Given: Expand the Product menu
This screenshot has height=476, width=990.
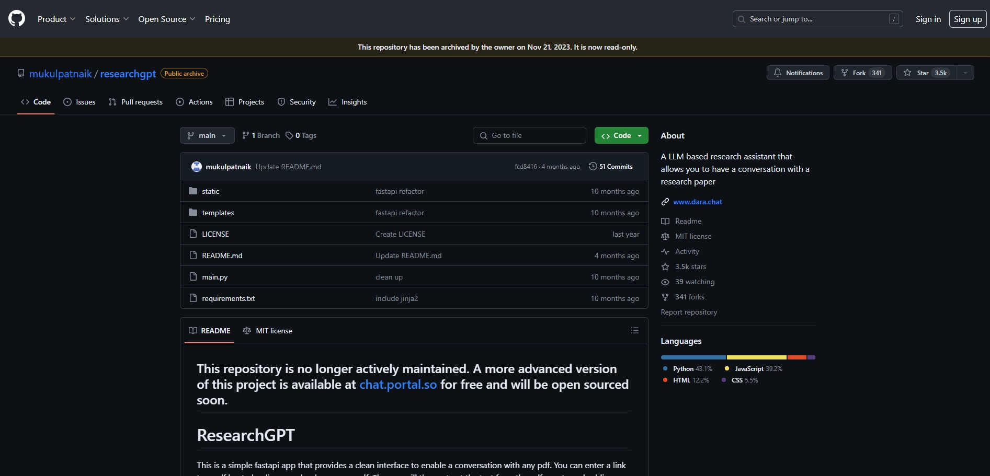Looking at the screenshot, I should click(x=56, y=19).
